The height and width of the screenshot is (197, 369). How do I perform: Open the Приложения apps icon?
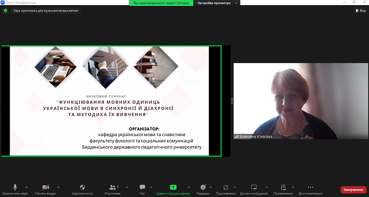(226, 187)
